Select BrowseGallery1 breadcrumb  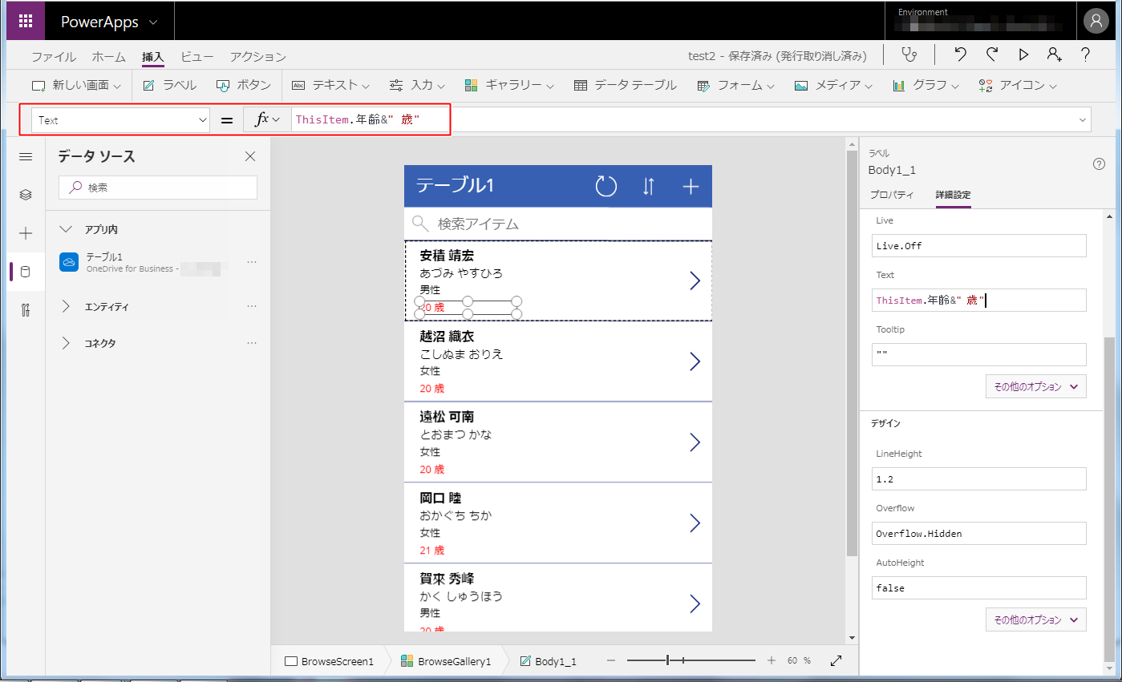click(x=446, y=661)
